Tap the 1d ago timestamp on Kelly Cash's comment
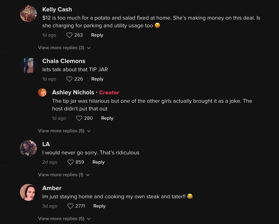Image resolution: width=279 pixels, height=224 pixels. click(x=49, y=35)
